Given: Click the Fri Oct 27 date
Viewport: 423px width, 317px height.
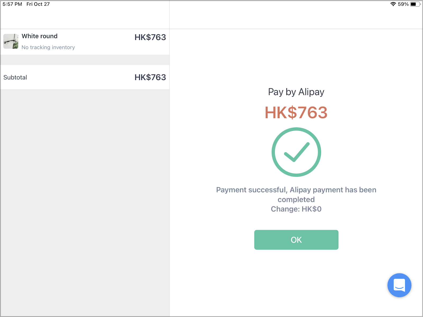Looking at the screenshot, I should click(38, 4).
